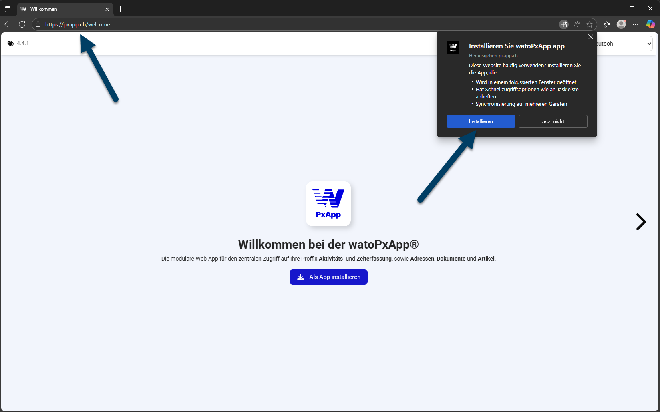
Task: Refresh the current page
Action: coord(22,24)
